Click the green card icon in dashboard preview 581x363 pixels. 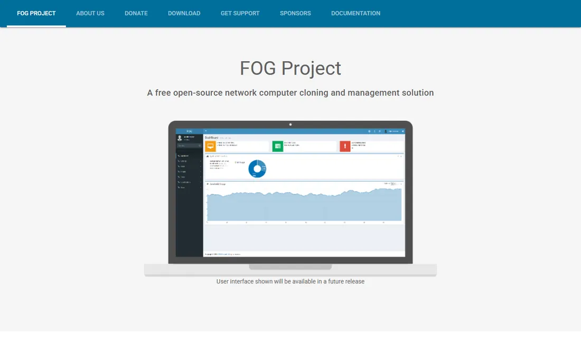(277, 146)
